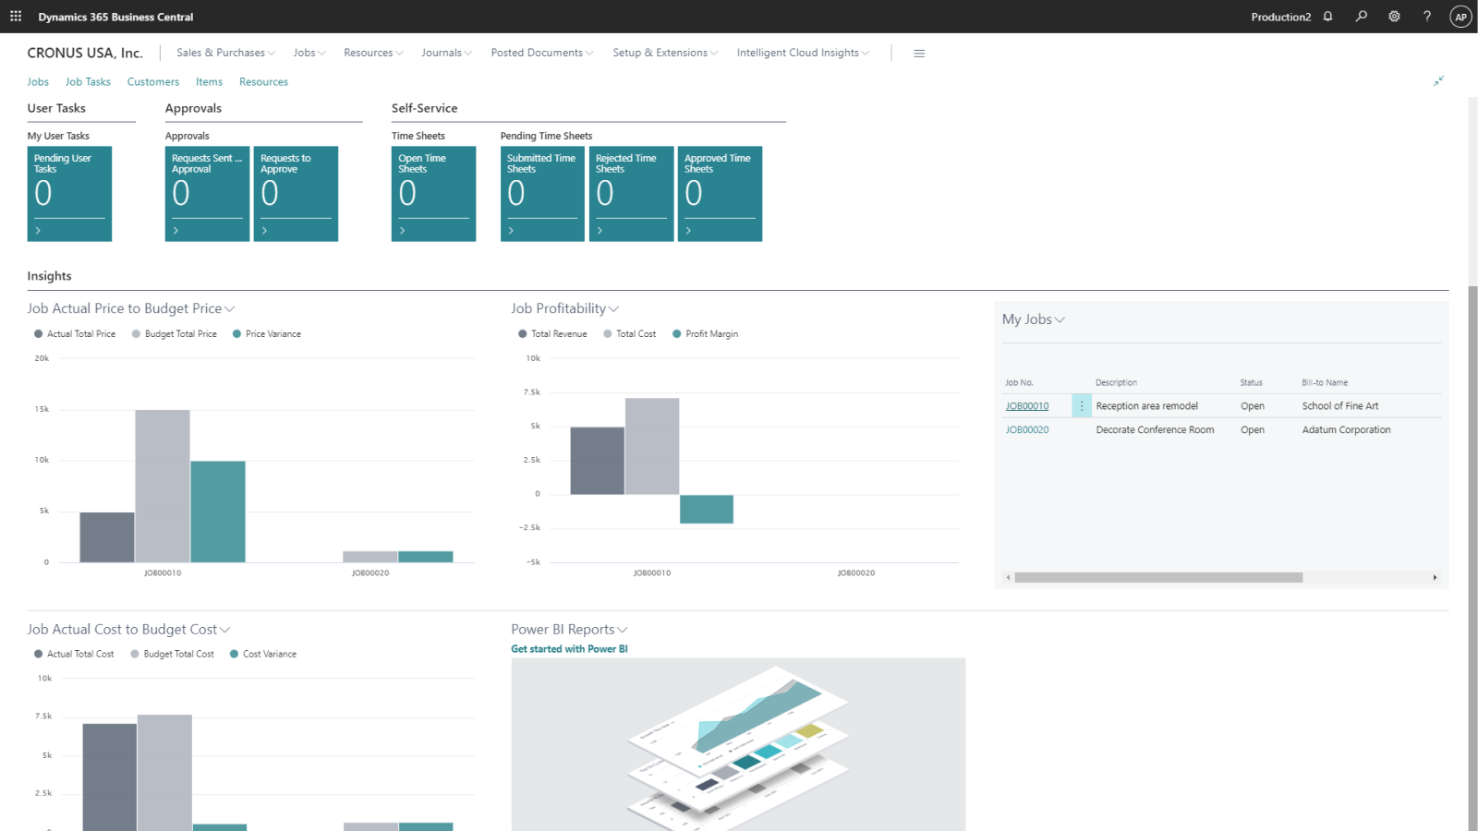Click the My Jobs horizontal scrollbar

point(1159,577)
